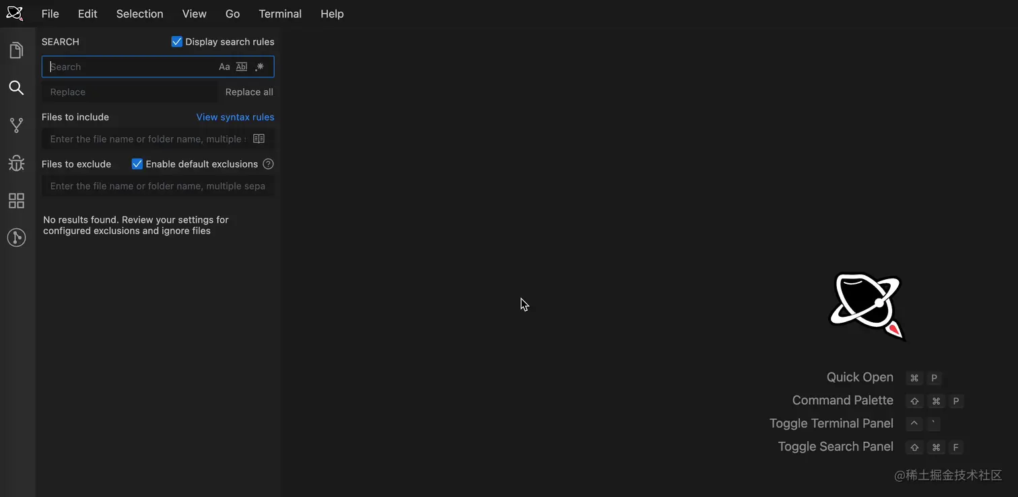1018x497 pixels.
Task: Open the Source Control panel
Action: (16, 125)
